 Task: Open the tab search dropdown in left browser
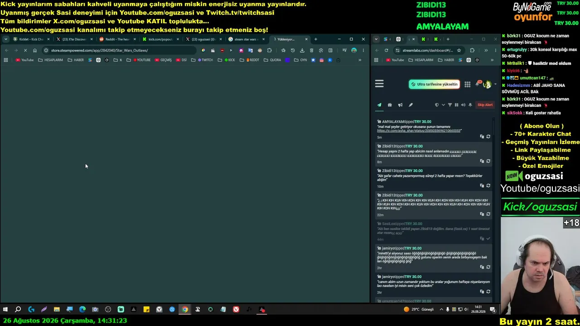5,39
